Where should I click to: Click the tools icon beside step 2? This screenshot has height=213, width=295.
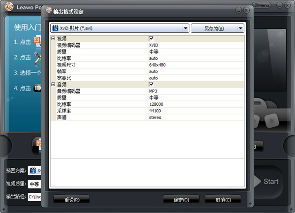(x=37, y=59)
